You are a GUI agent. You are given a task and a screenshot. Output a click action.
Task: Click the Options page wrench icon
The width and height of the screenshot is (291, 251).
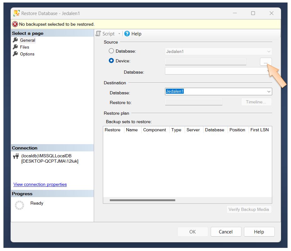coord(15,54)
